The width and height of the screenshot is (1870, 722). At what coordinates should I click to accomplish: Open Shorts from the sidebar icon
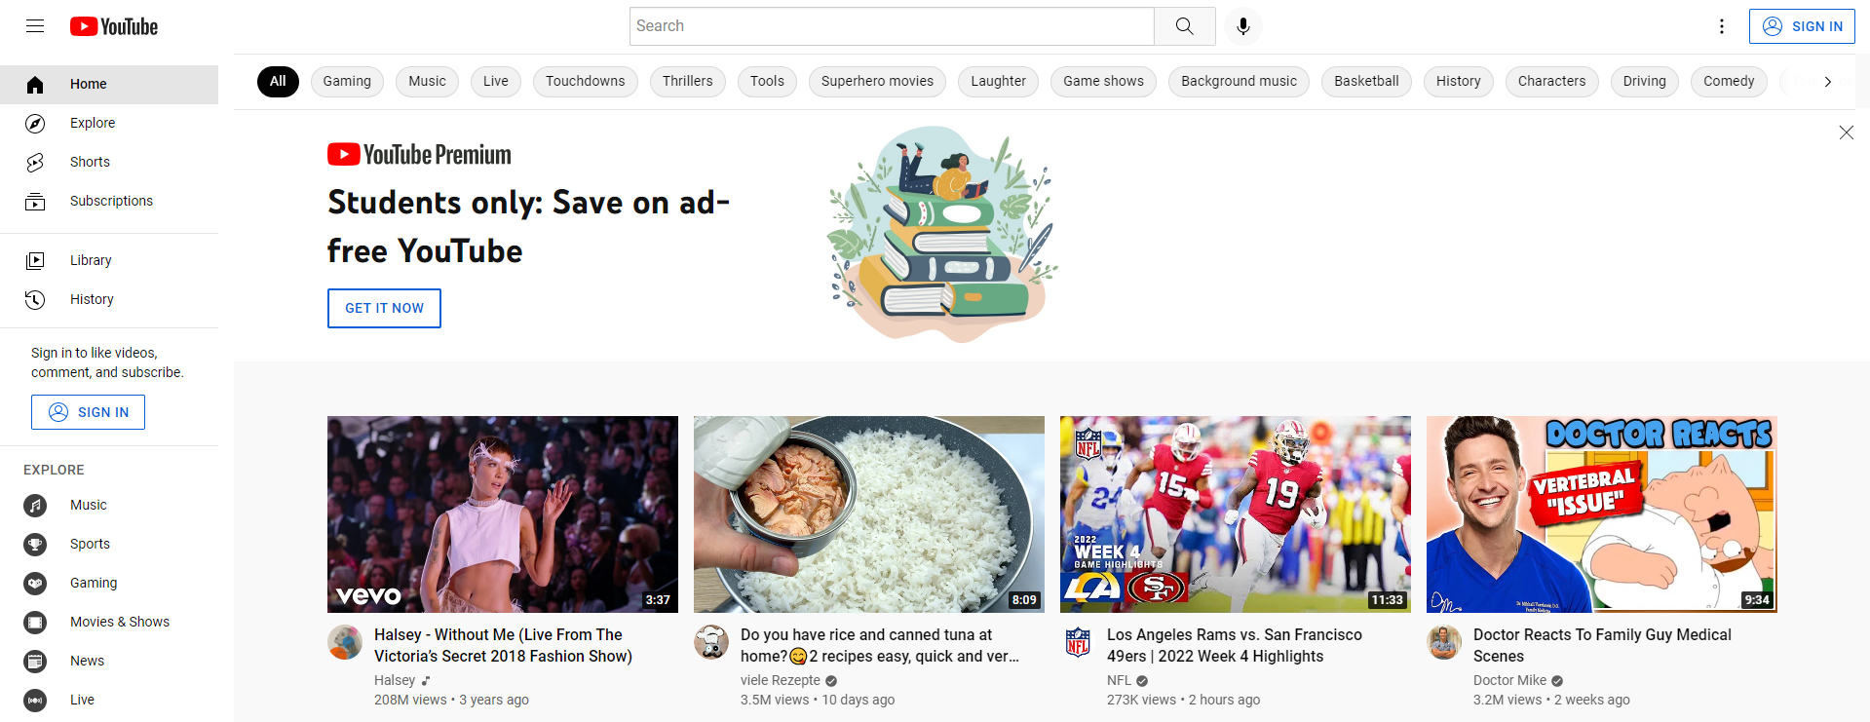(x=35, y=163)
